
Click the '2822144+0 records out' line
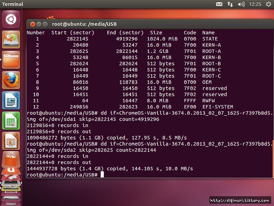coord(59,162)
